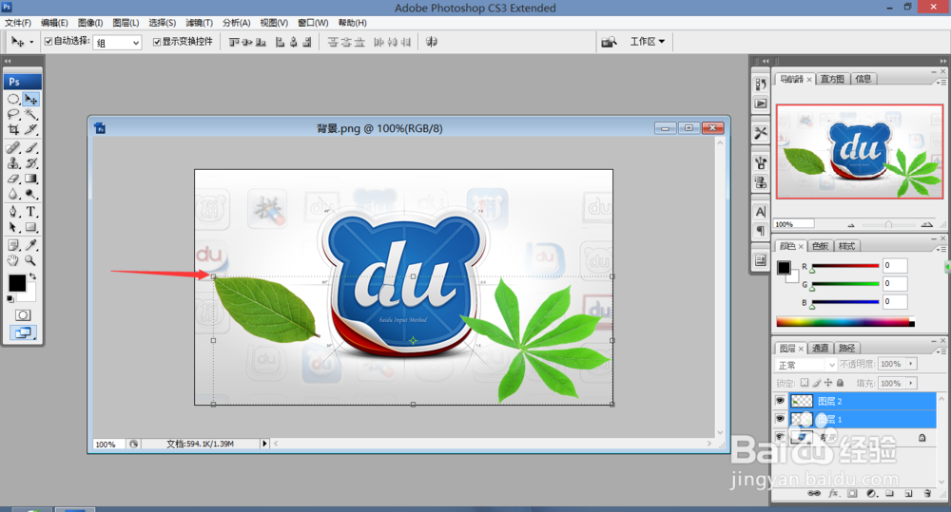Image resolution: width=951 pixels, height=512 pixels.
Task: Select the Dodge tool
Action: click(30, 194)
